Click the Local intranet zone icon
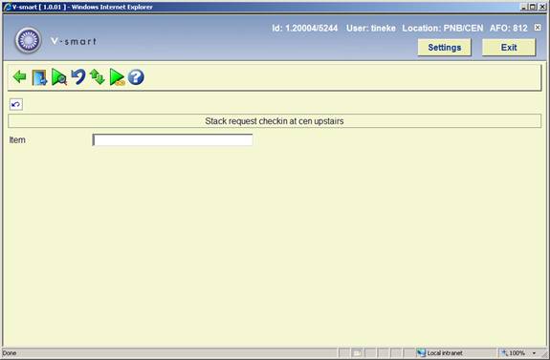Image resolution: width=550 pixels, height=360 pixels. (421, 352)
